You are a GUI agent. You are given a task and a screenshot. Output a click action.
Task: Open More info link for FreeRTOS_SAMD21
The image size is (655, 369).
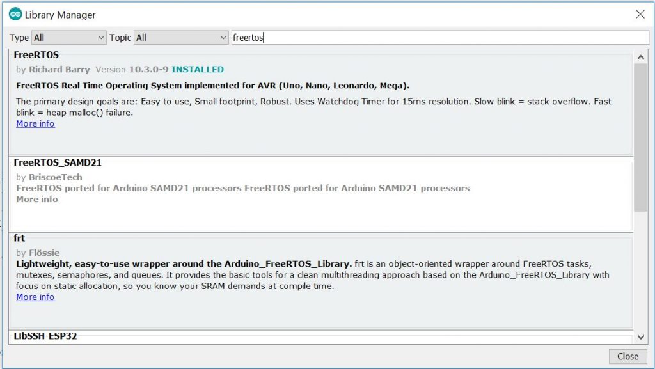point(36,200)
